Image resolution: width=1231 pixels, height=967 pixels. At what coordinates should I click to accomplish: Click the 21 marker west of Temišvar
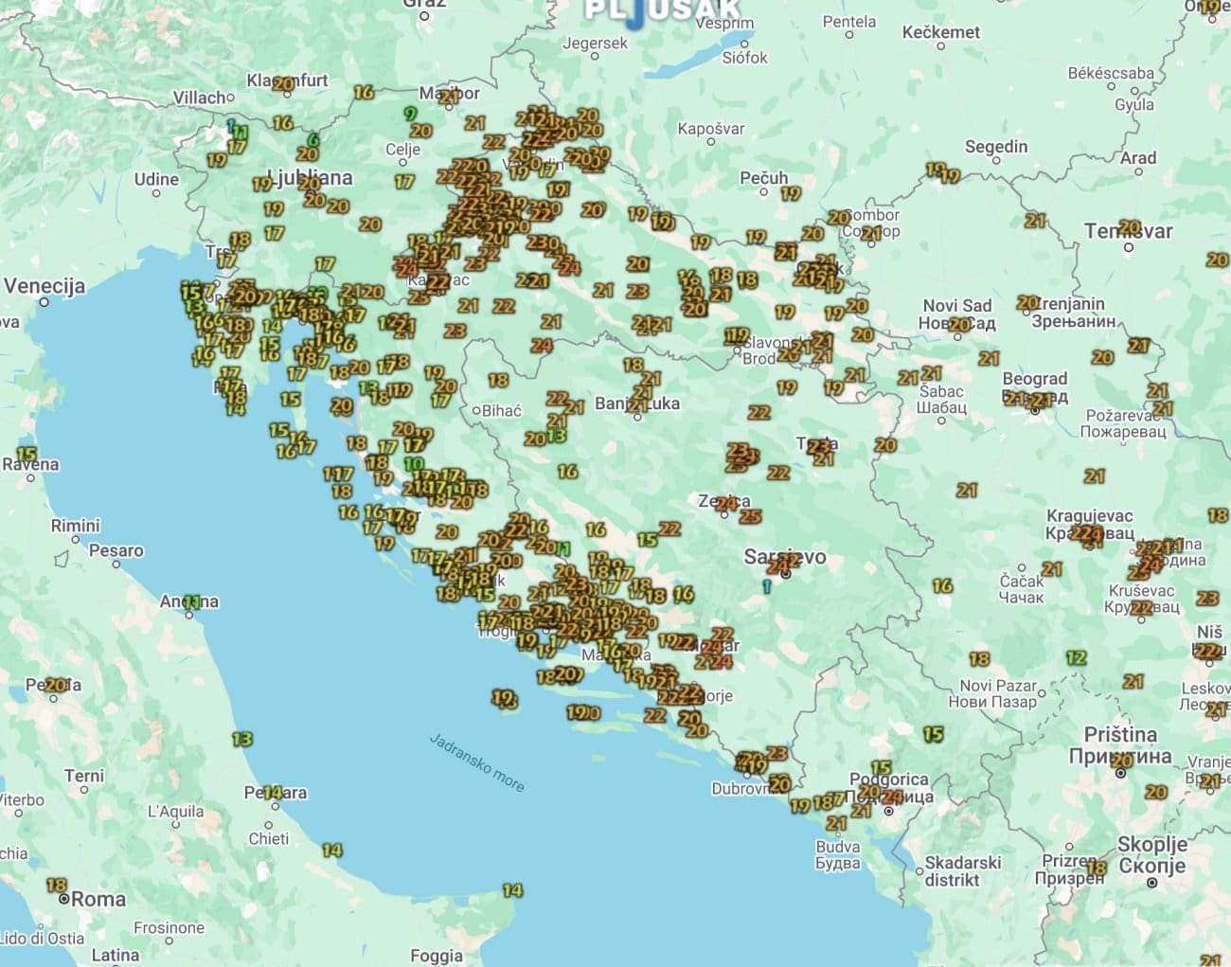(1035, 221)
